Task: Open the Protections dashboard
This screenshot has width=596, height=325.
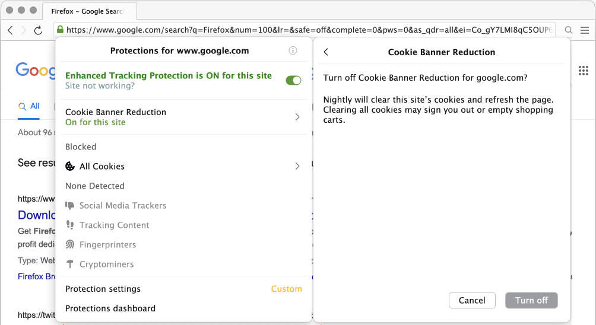Action: click(x=110, y=308)
